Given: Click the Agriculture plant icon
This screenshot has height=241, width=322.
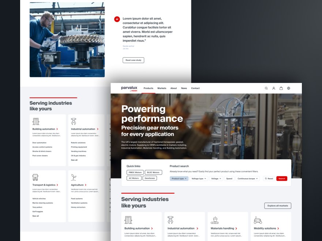Looking at the screenshot, I should (x=74, y=177).
